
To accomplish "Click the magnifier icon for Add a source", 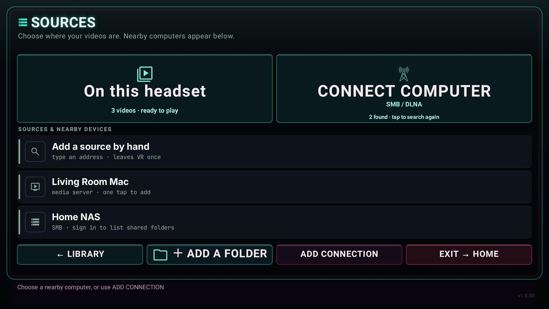I will pyautogui.click(x=35, y=151).
